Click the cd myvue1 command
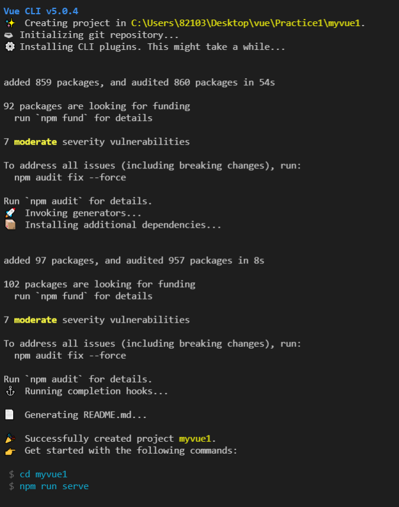Screen dimensions: 399x507 coord(44,474)
